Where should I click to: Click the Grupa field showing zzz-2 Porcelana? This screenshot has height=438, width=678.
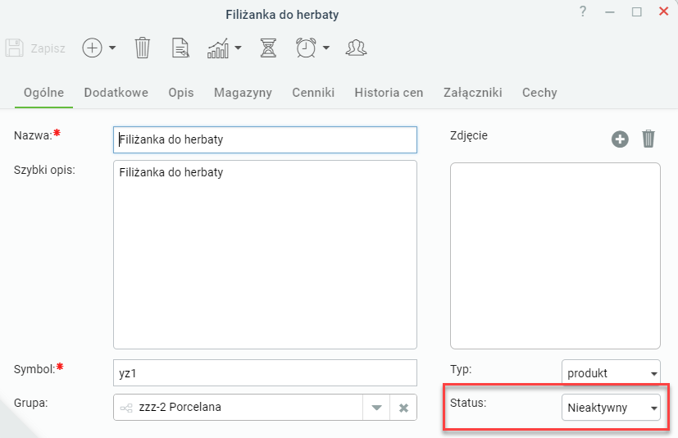click(238, 408)
